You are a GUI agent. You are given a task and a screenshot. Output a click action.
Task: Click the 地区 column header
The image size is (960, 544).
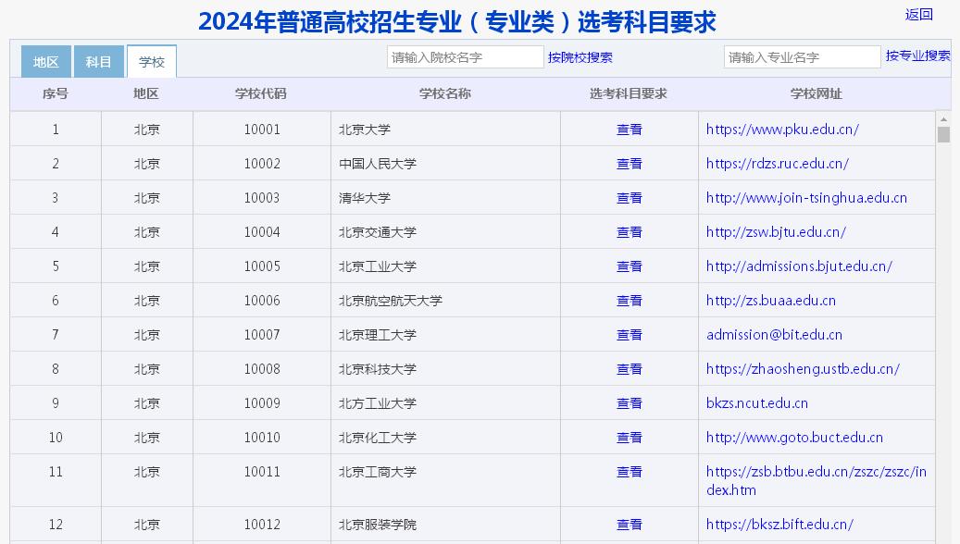click(146, 93)
